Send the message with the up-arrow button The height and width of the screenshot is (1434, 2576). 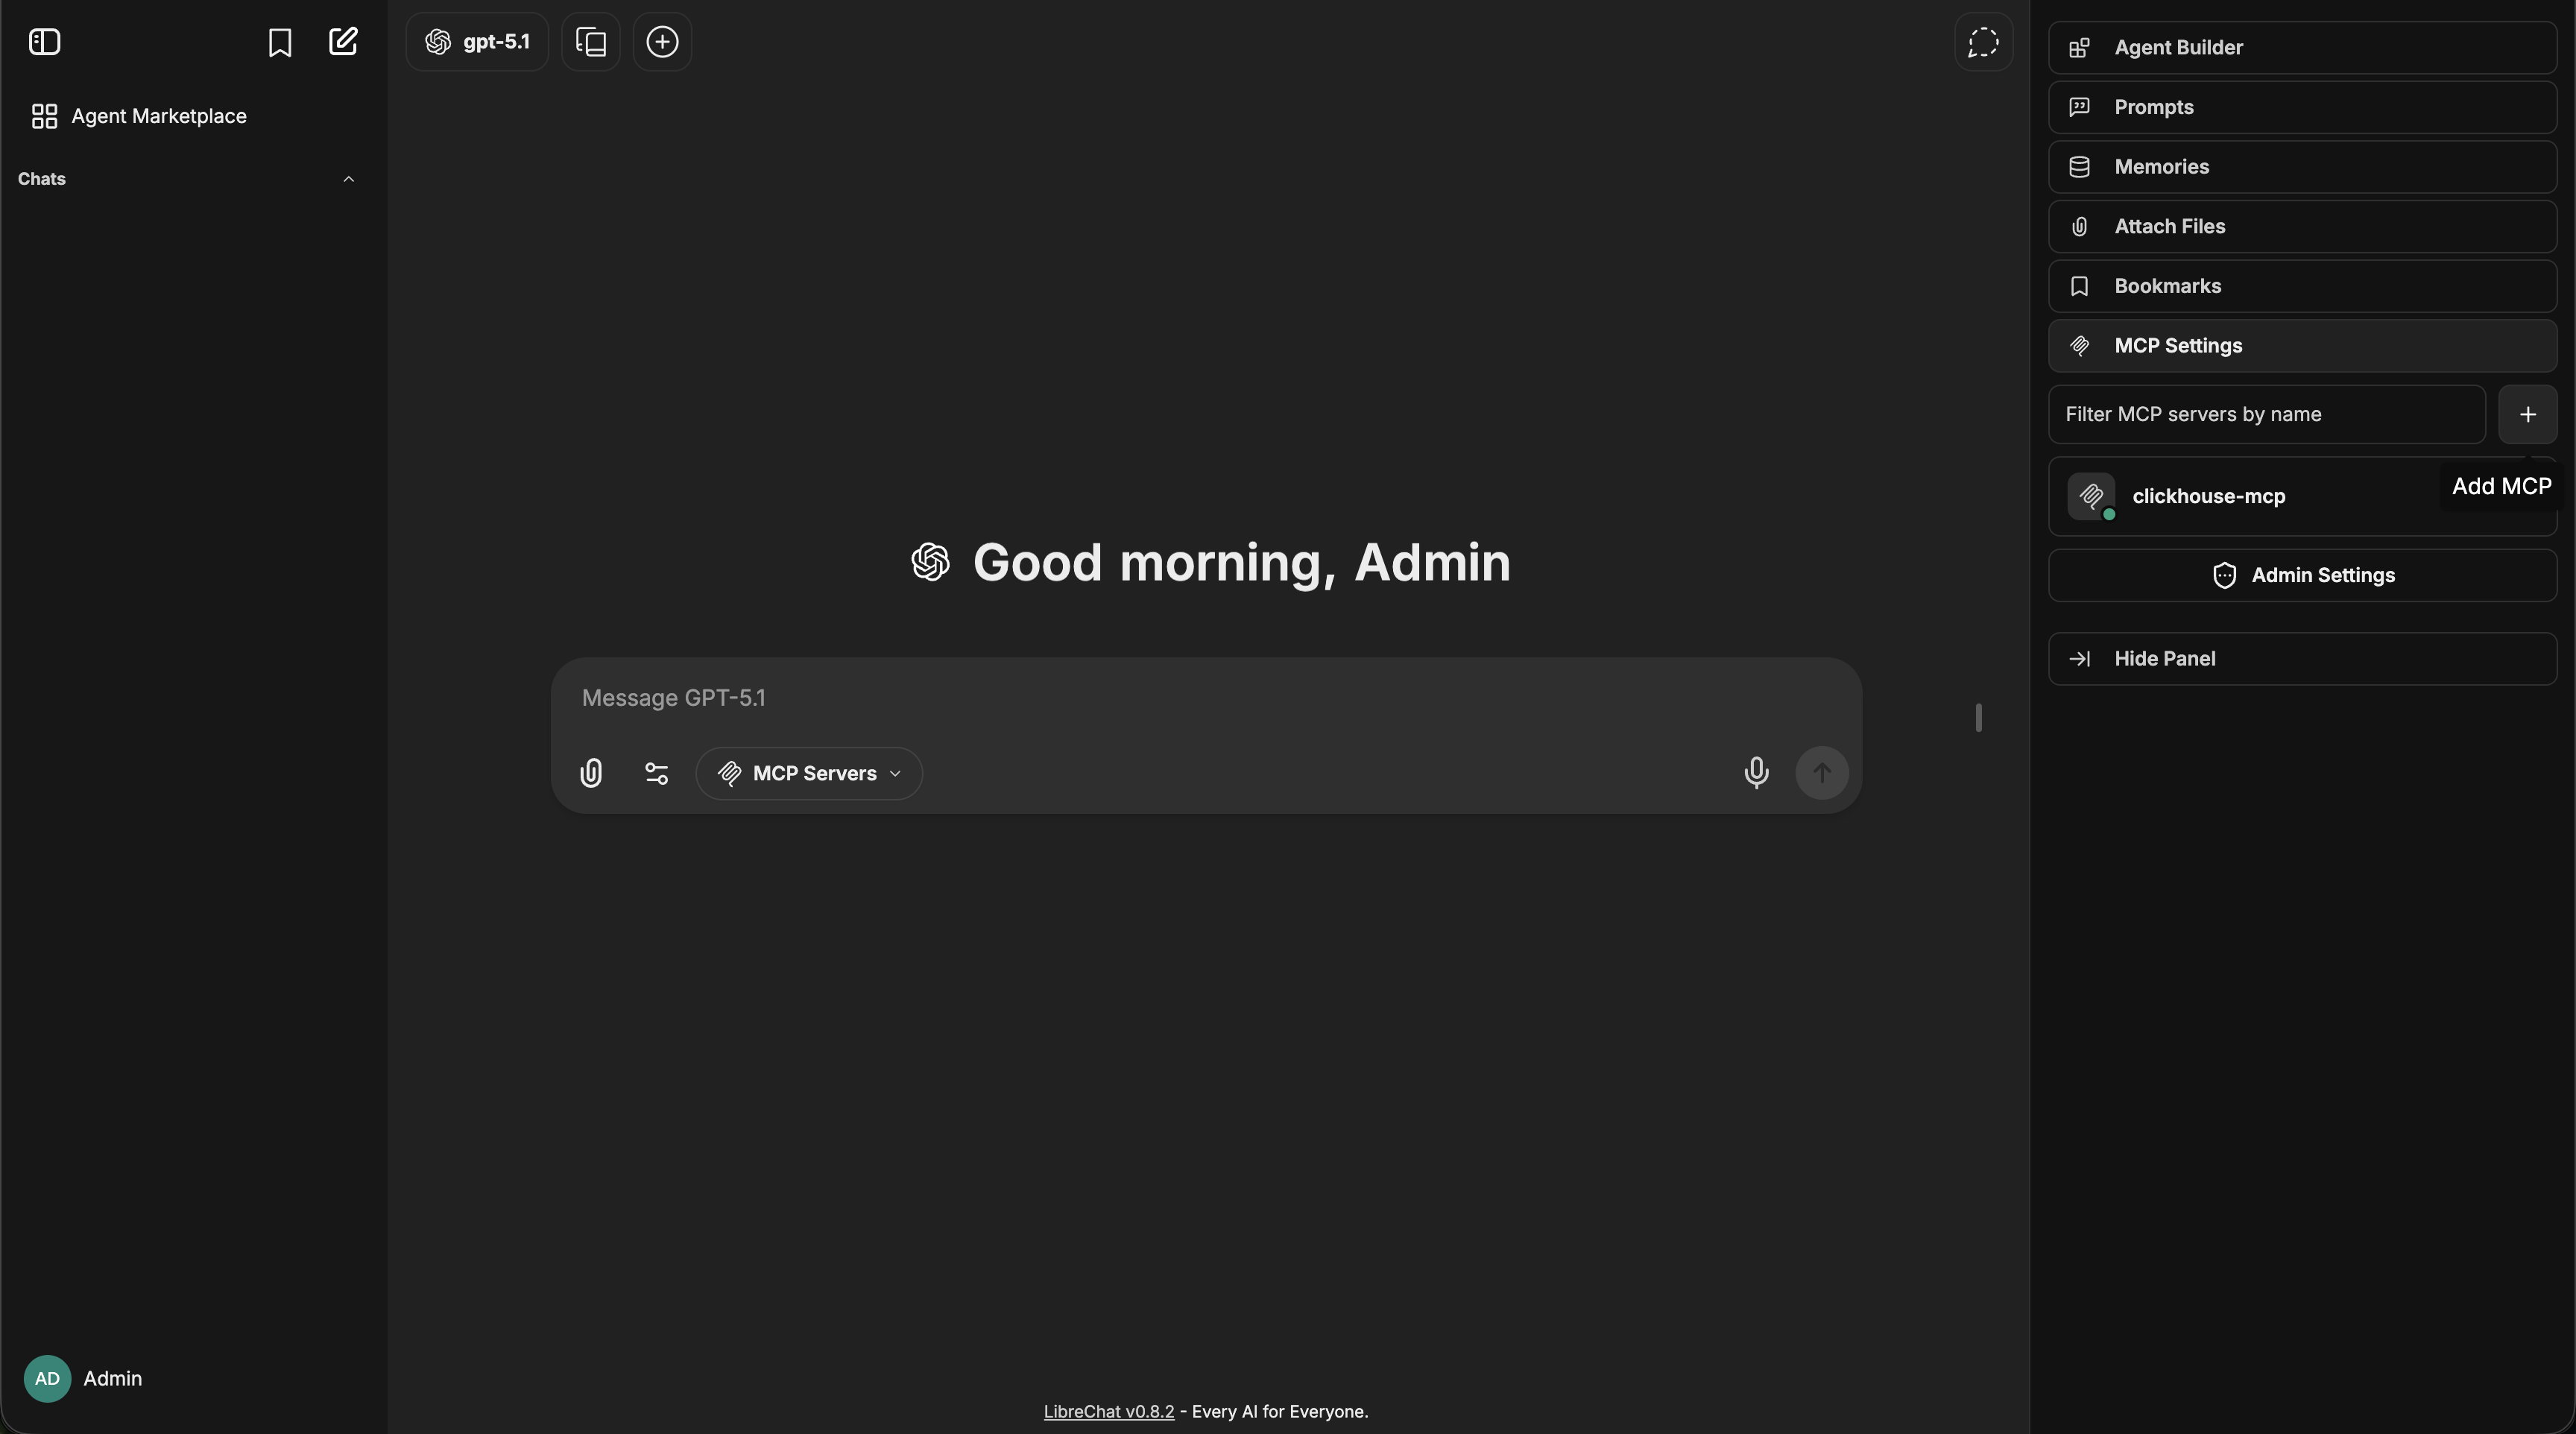[x=1822, y=773]
